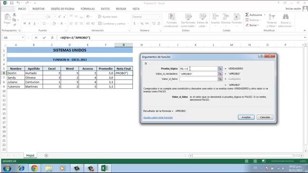Click the Valor_si_falso input field
Image resolution: width=308 pixels, height=173 pixels.
point(198,79)
